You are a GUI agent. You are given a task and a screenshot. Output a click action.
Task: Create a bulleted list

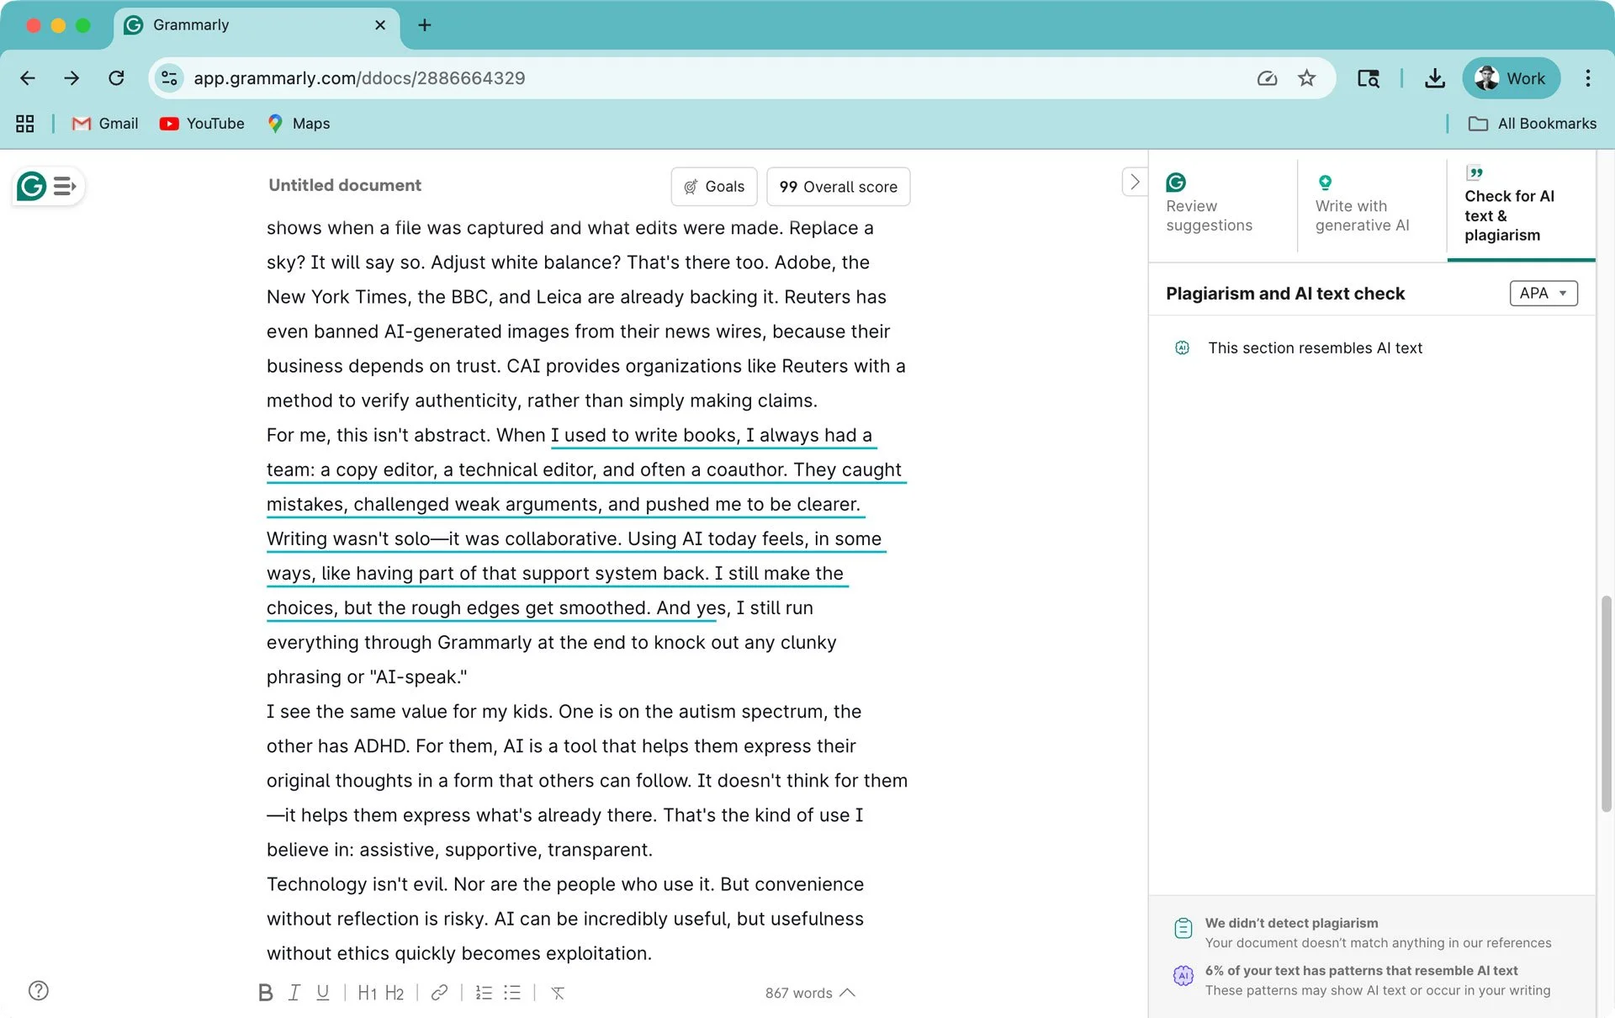[512, 993]
